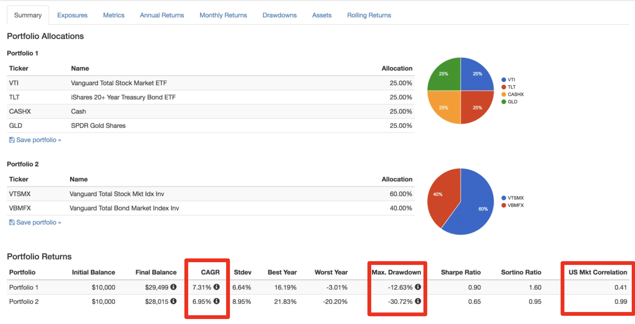The image size is (635, 324).
Task: Click the info icon beside -30.72% drawdown
Action: click(418, 301)
